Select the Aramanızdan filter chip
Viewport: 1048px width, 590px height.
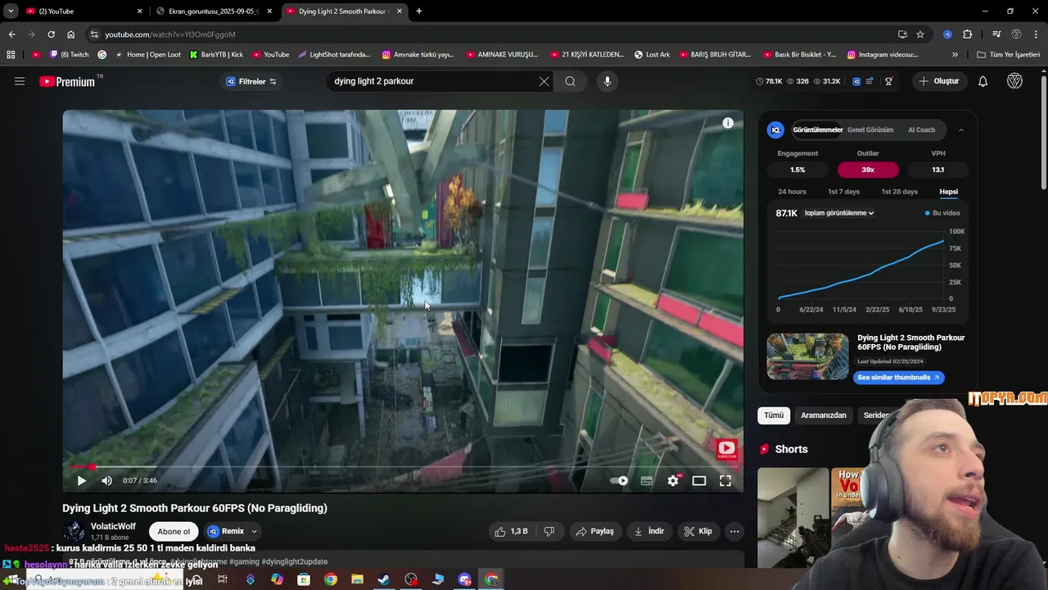823,415
